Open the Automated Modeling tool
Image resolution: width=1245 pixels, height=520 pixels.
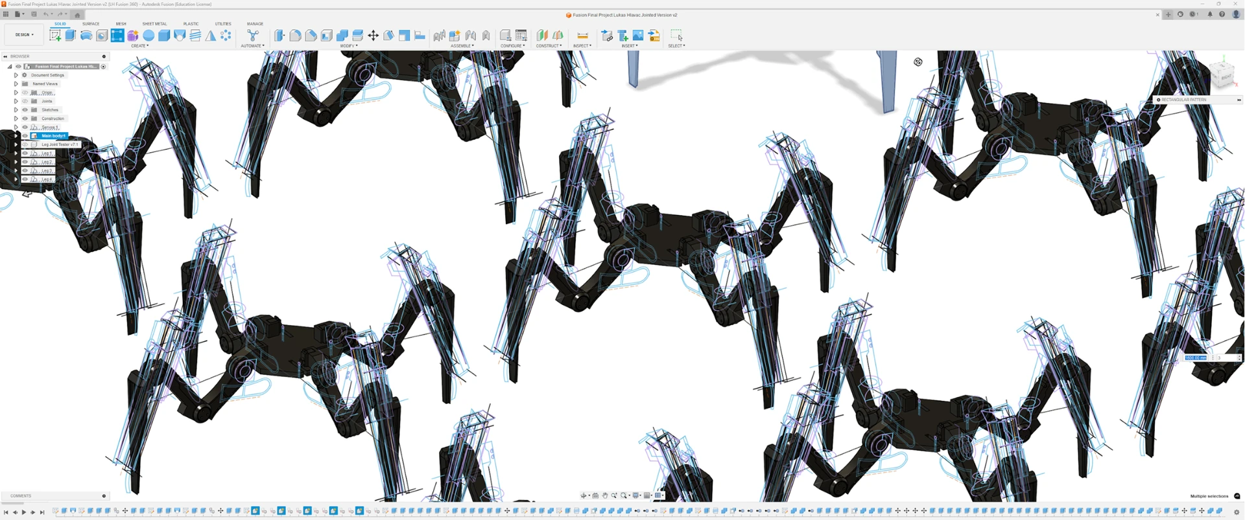[253, 36]
